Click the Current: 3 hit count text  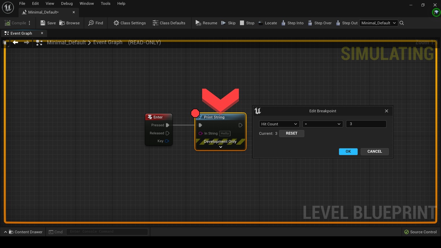click(268, 133)
